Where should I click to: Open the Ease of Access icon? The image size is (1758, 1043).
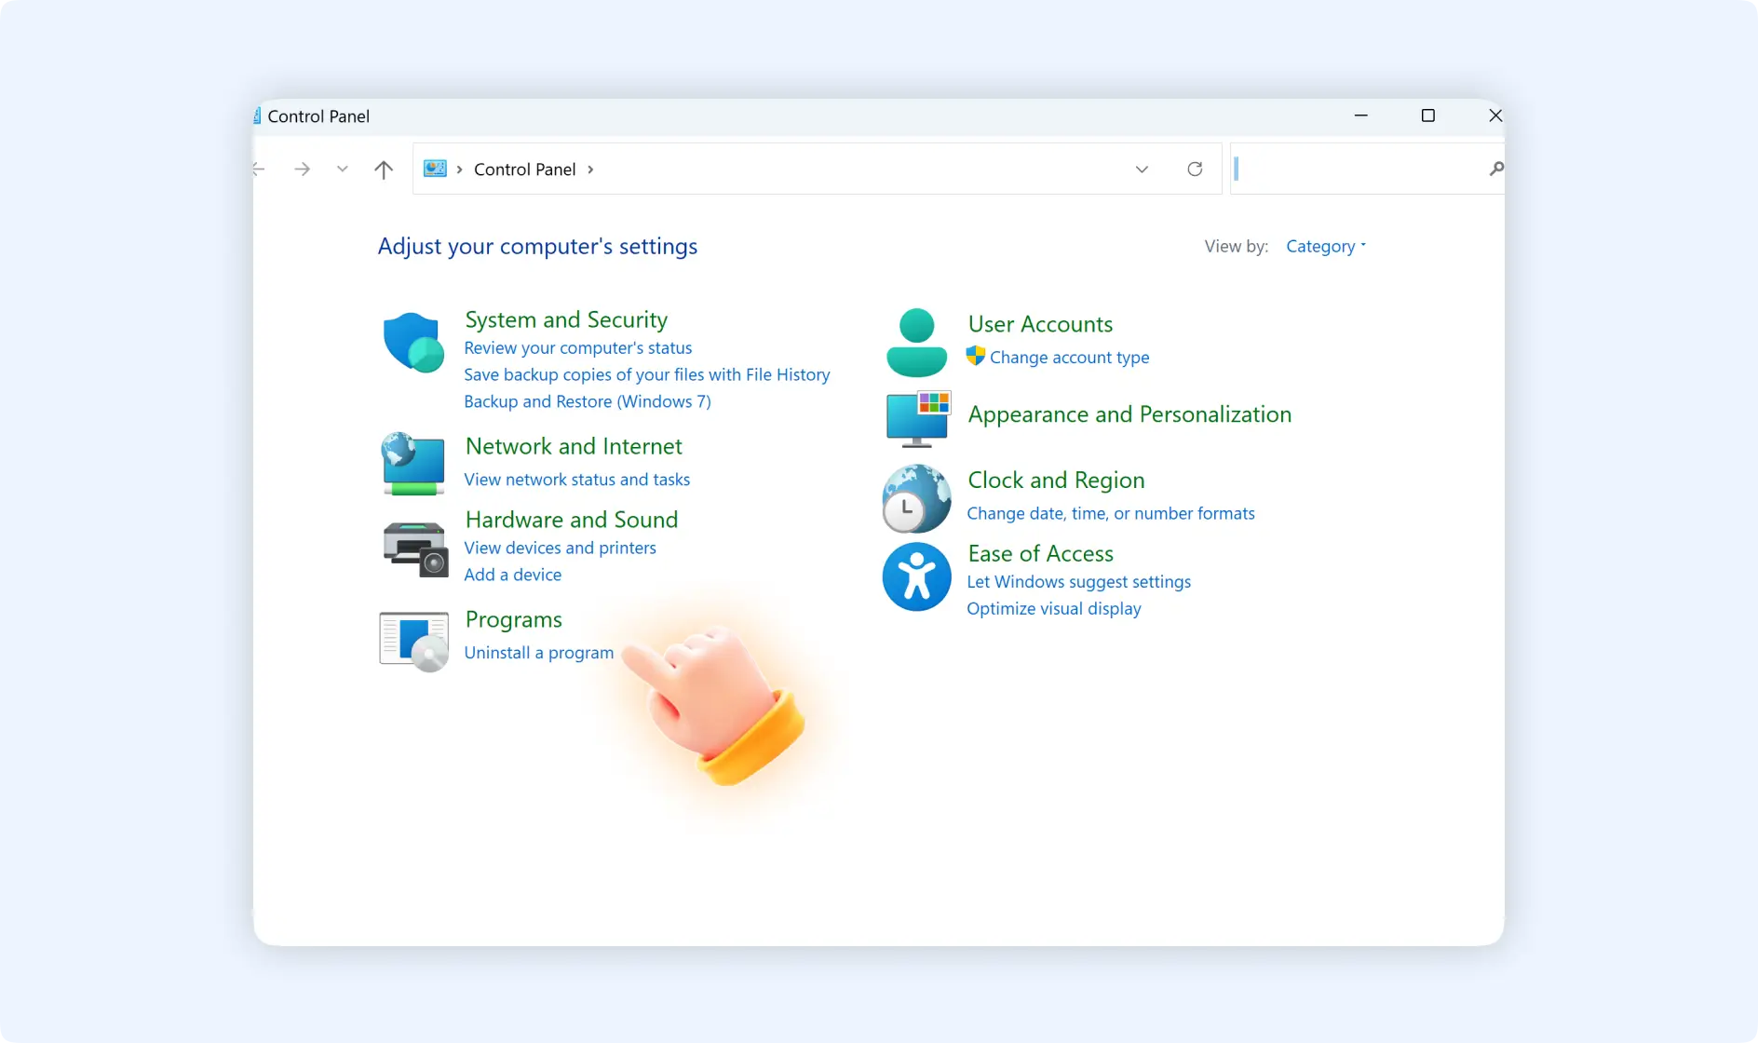click(916, 576)
